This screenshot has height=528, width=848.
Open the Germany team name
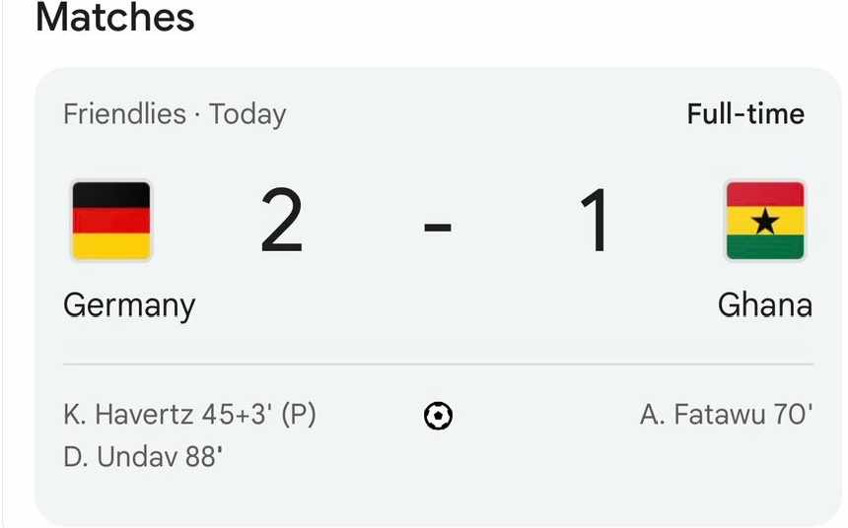coord(129,305)
